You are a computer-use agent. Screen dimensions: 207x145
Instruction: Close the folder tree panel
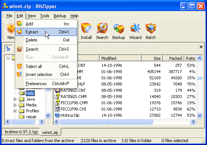(201, 47)
